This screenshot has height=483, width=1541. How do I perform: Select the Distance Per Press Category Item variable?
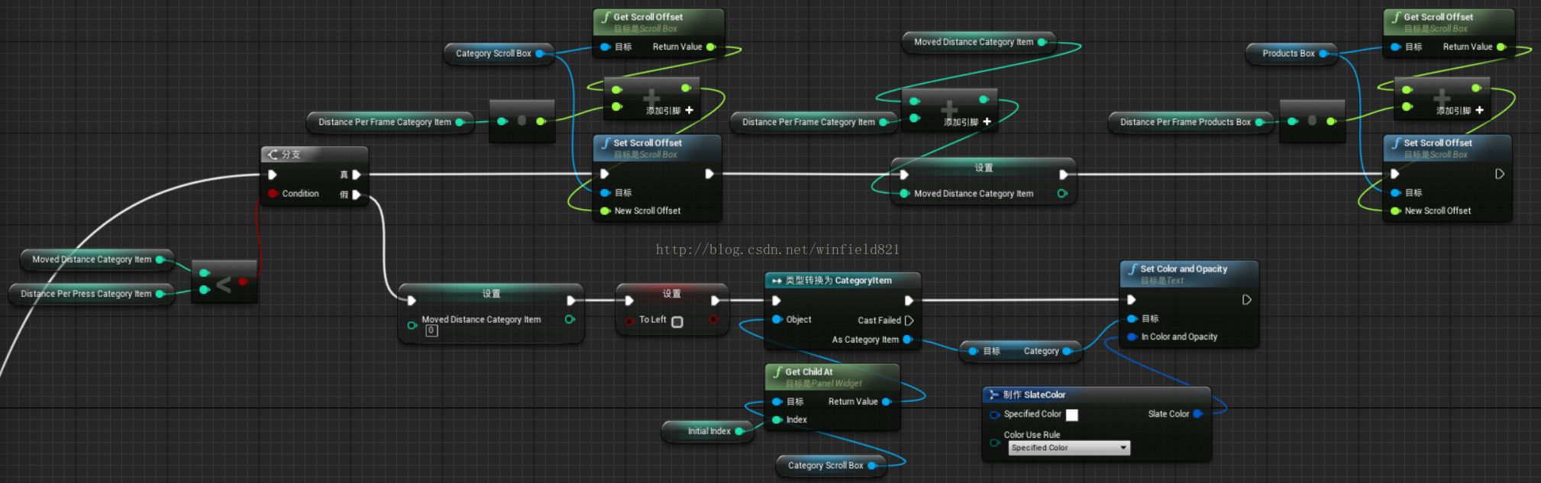(92, 294)
